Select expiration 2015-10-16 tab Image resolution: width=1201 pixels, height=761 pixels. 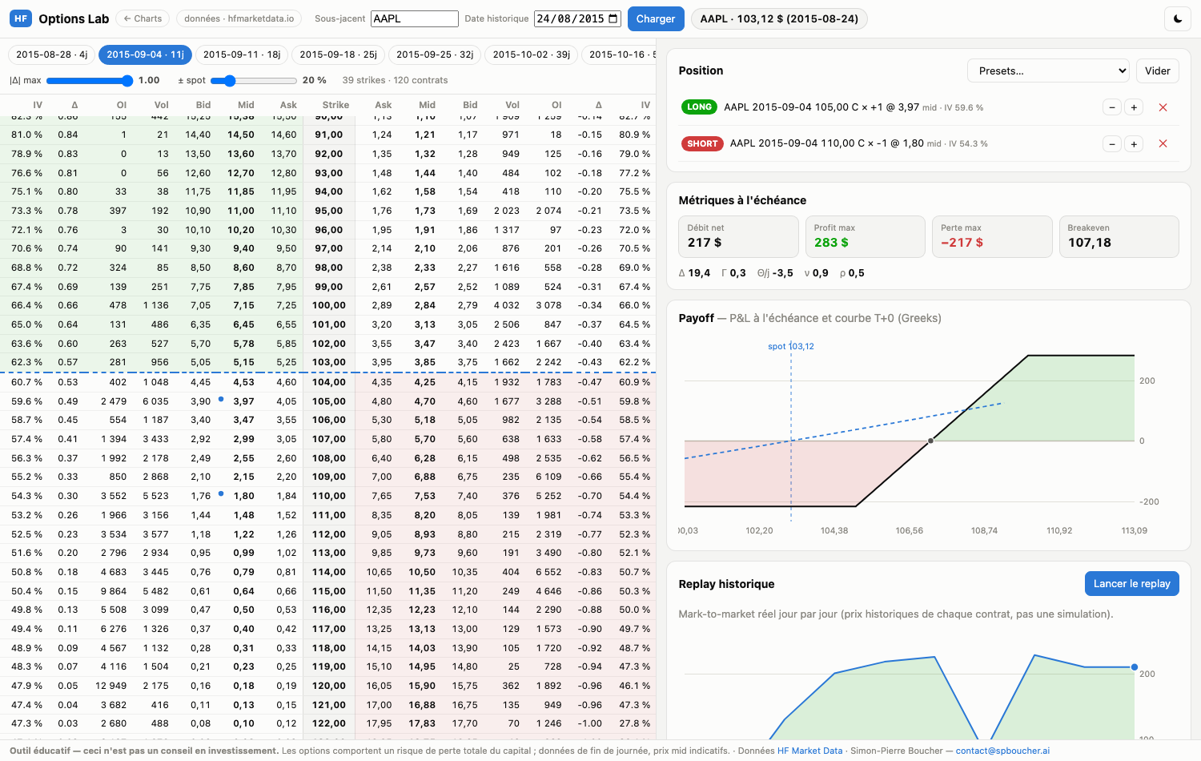pyautogui.click(x=619, y=54)
